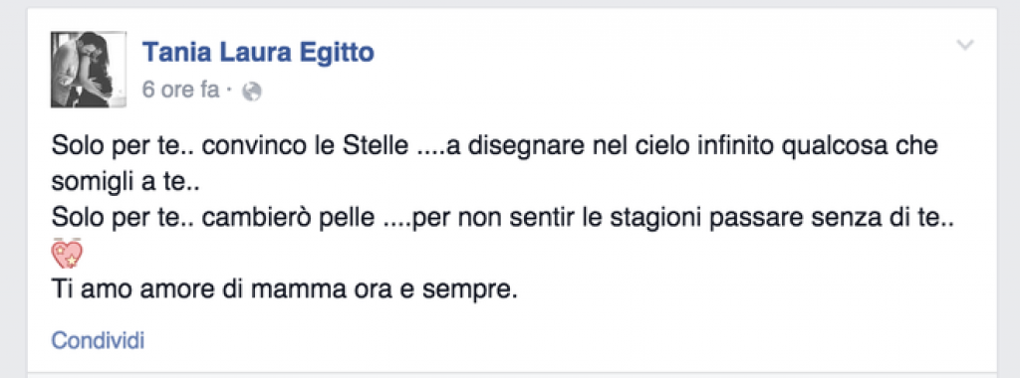Open Tania Laura Egitto's profile picture
1020x378 pixels.
pyautogui.click(x=89, y=69)
